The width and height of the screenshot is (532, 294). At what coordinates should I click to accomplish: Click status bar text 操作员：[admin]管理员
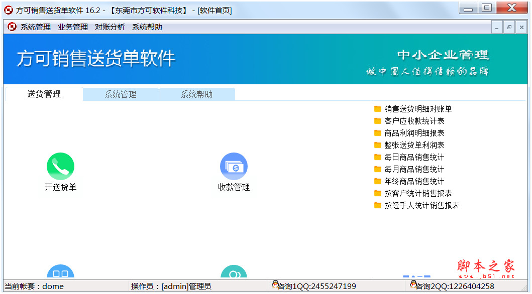point(171,286)
